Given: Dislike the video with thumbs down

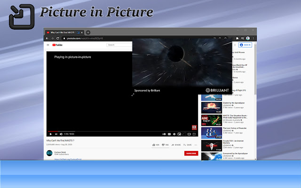Looking at the screenshot, I should (163, 145).
